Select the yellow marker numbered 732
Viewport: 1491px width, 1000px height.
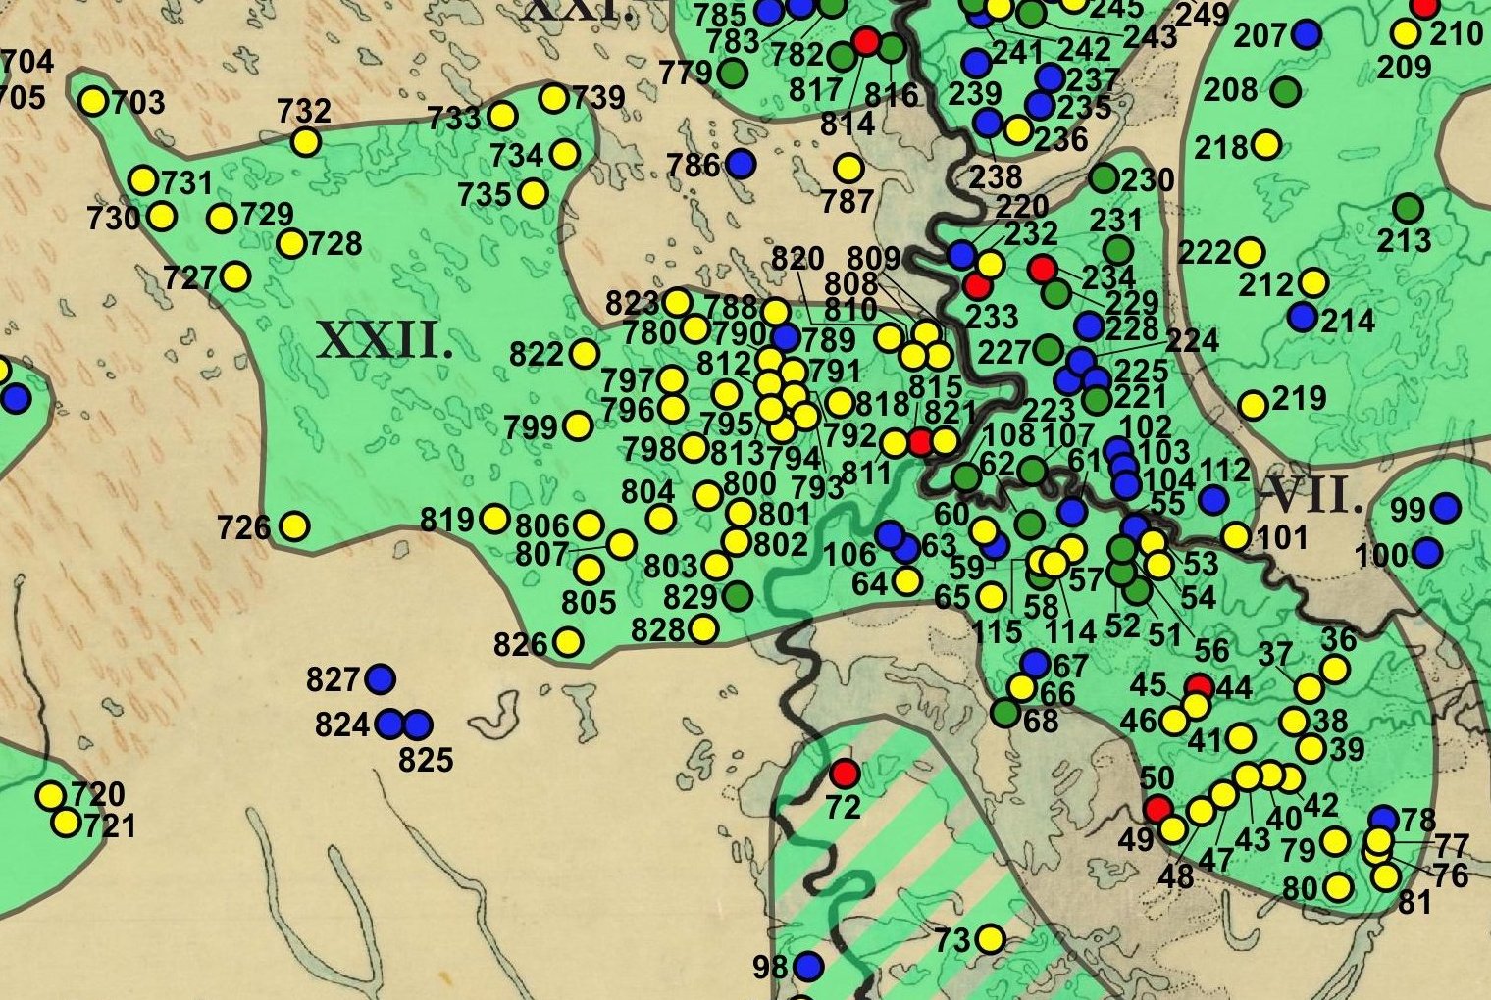306,141
